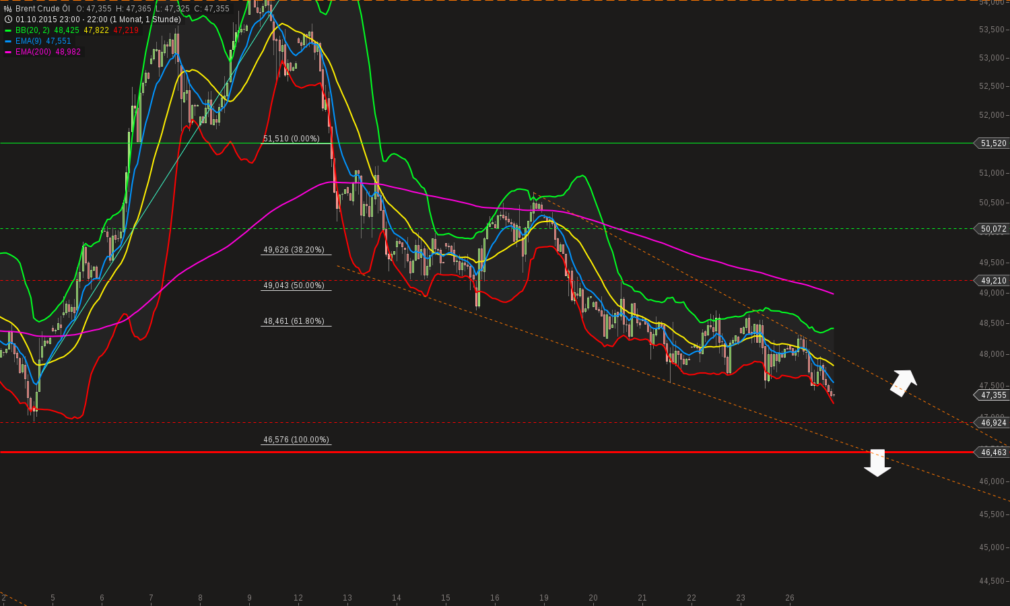Click the red lower band value 47,219

pyautogui.click(x=126, y=30)
